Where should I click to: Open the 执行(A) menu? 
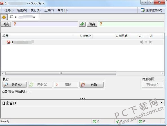(x=35, y=10)
